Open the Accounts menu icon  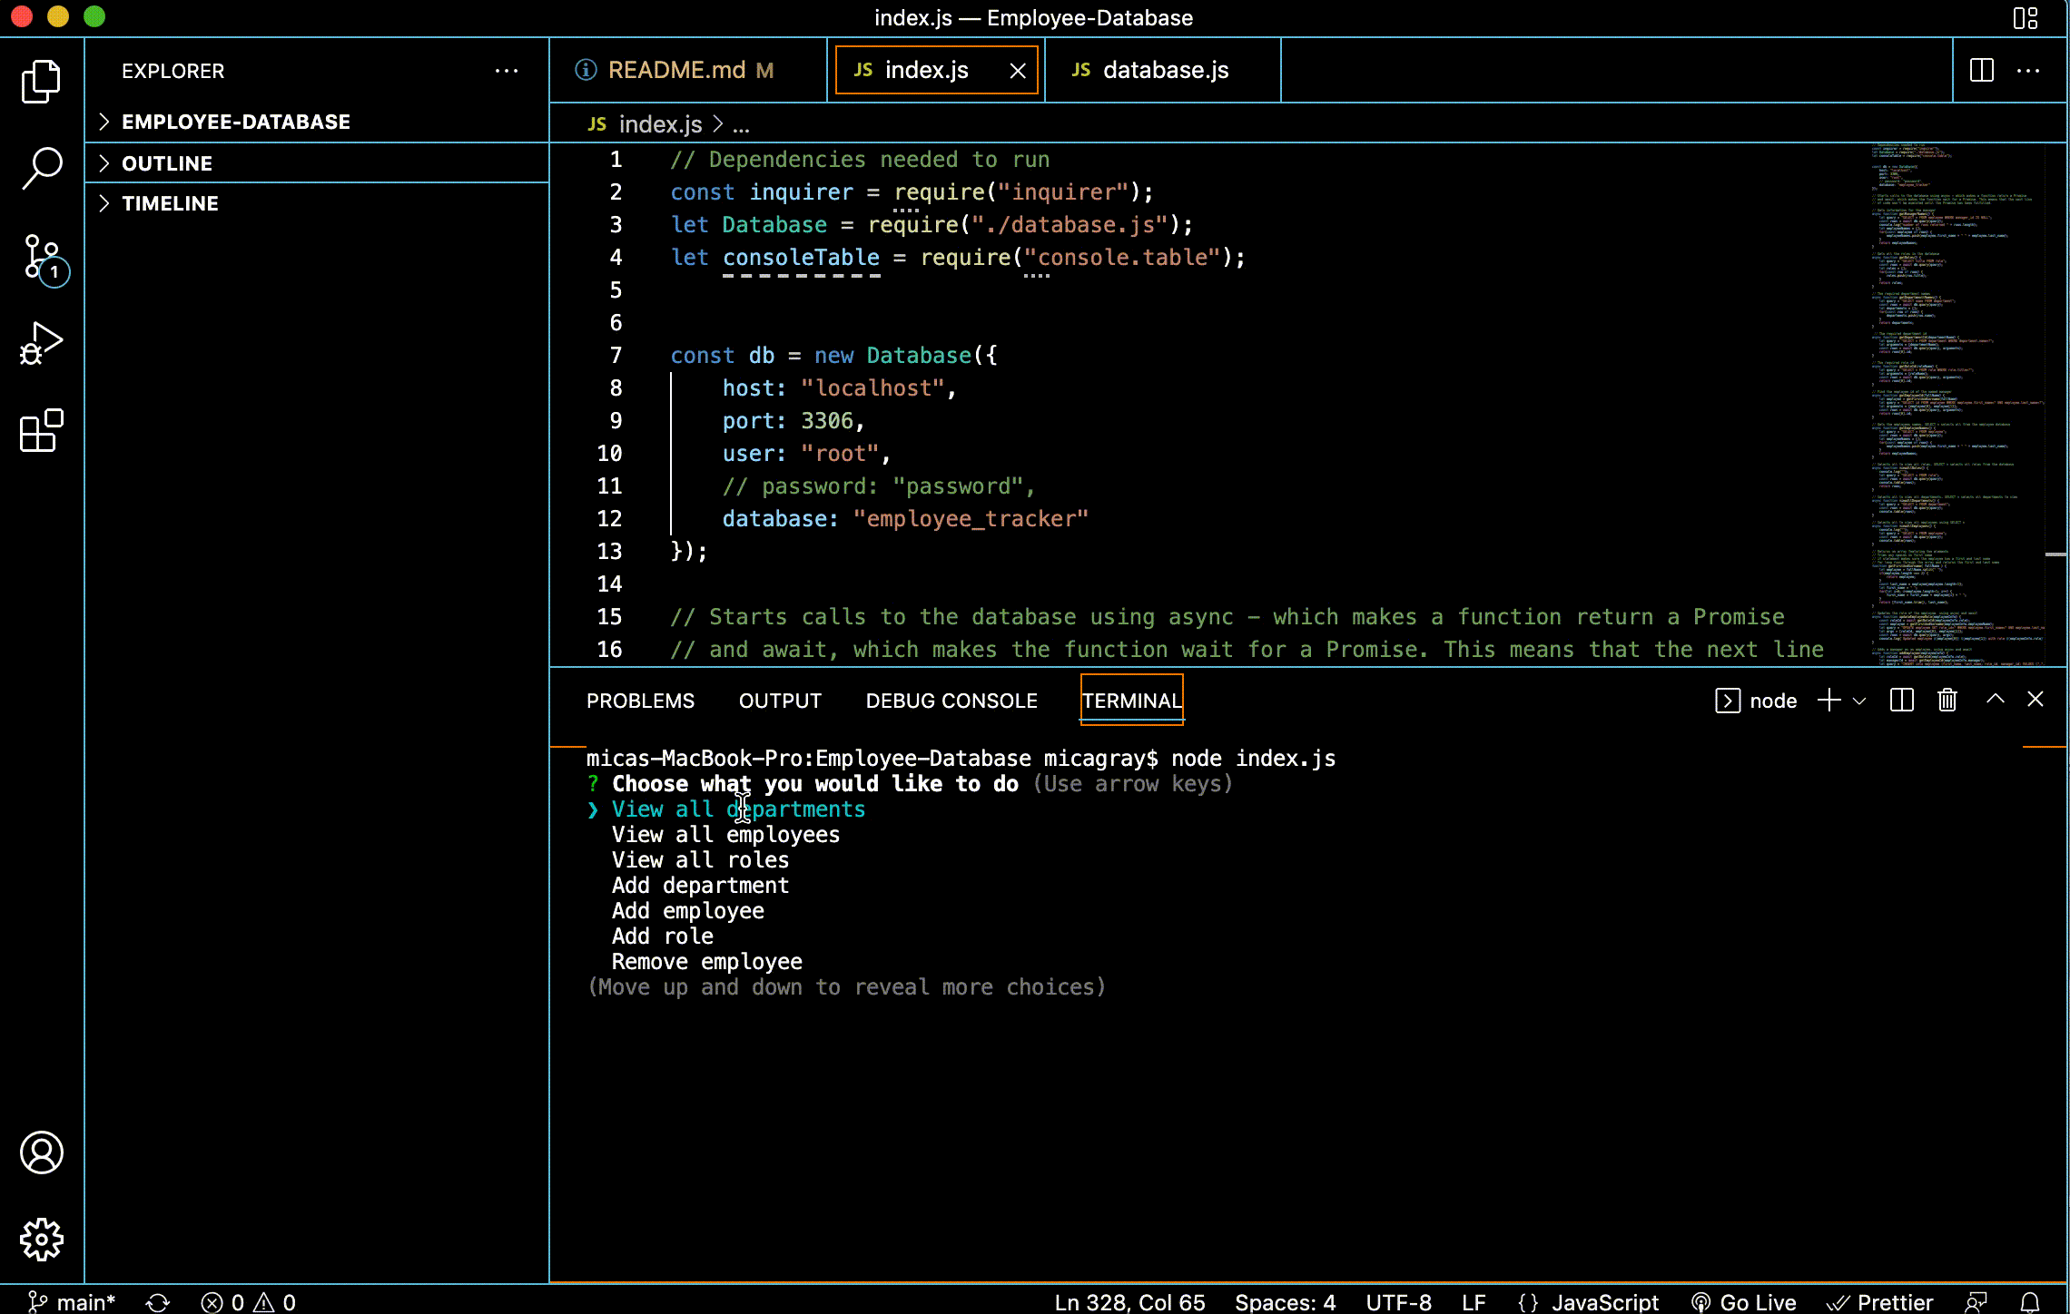click(x=42, y=1152)
